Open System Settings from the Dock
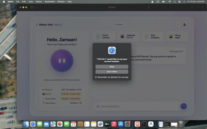 [x=127, y=124]
